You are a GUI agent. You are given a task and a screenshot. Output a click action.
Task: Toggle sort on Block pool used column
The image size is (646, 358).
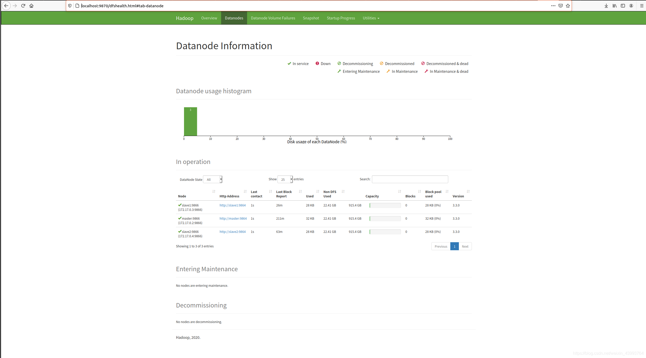click(447, 191)
